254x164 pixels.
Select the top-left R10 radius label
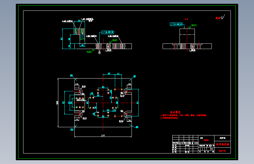coord(84,86)
